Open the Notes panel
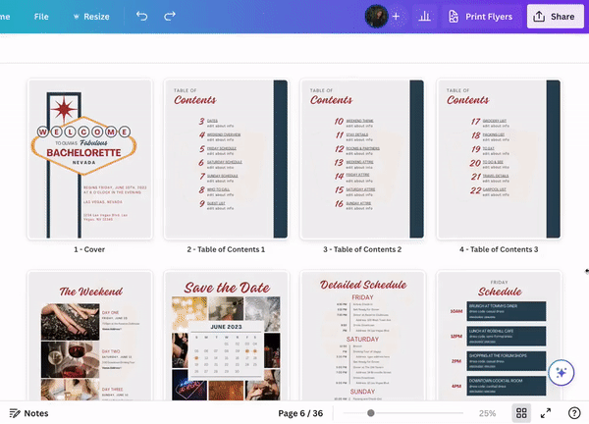Screen dimensions: 589x424 [28, 413]
